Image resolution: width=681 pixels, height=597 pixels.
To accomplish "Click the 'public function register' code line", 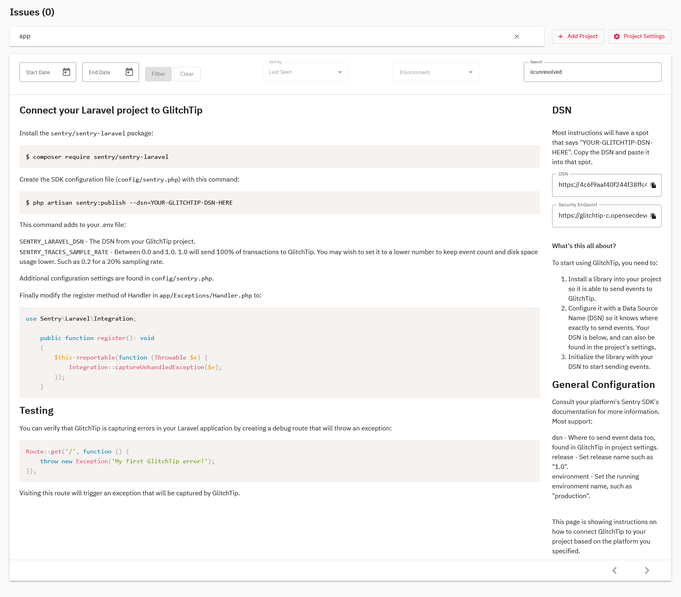I will (x=97, y=338).
